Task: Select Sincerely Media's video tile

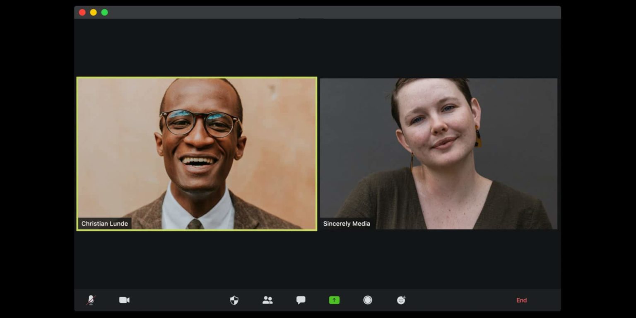Action: tap(439, 153)
